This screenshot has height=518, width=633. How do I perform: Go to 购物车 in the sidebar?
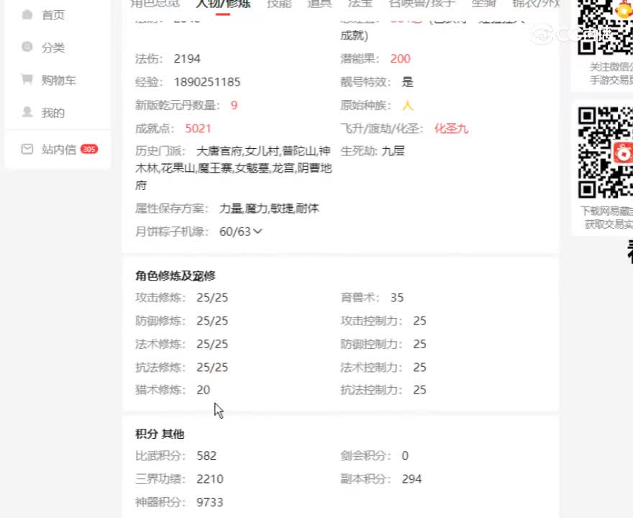pyautogui.click(x=59, y=80)
